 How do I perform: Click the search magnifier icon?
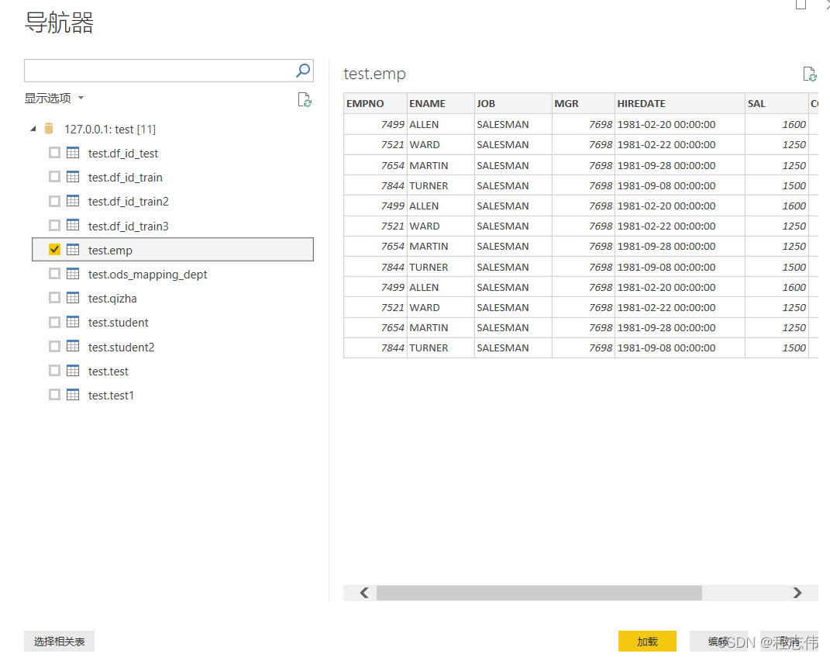tap(303, 71)
